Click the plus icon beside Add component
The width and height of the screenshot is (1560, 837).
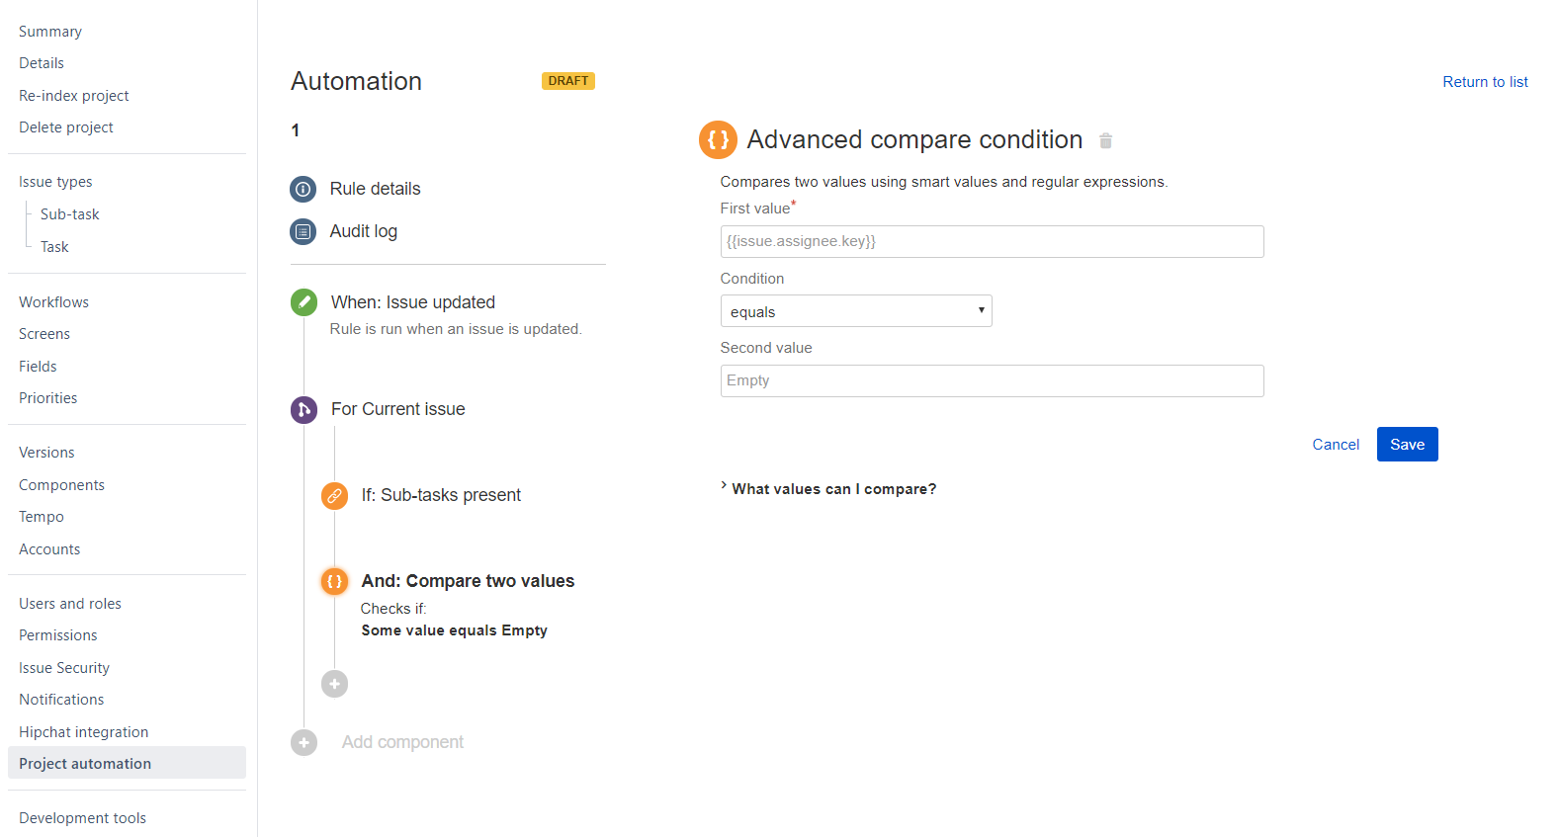303,743
